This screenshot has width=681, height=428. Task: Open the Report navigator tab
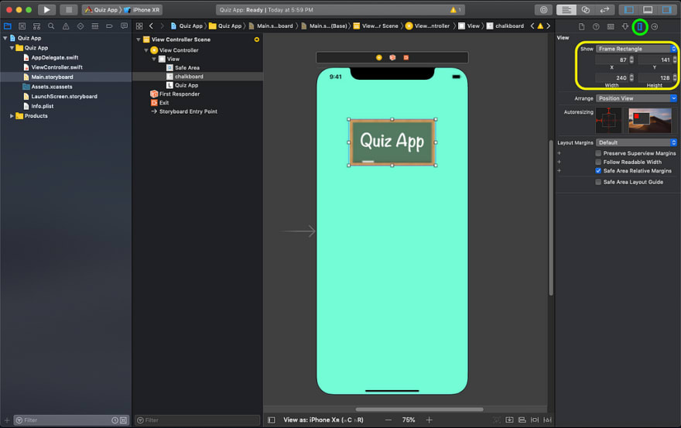point(124,26)
